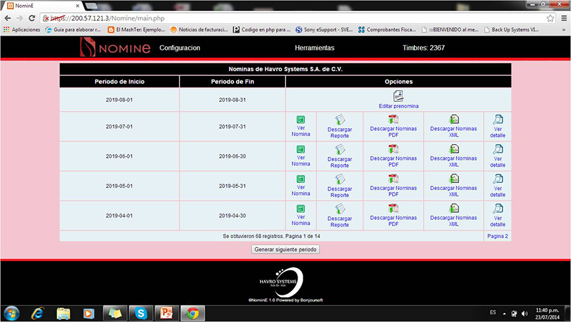Open the Configuracion menu
571x322 pixels.
coord(180,48)
